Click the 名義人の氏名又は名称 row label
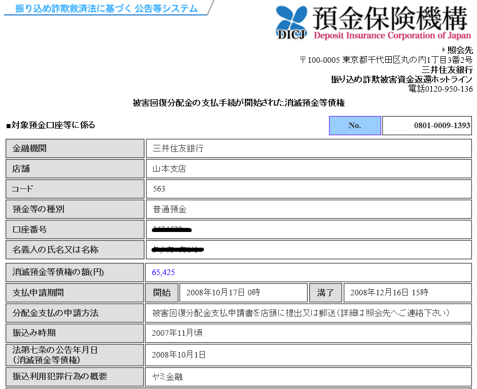 click(75, 250)
